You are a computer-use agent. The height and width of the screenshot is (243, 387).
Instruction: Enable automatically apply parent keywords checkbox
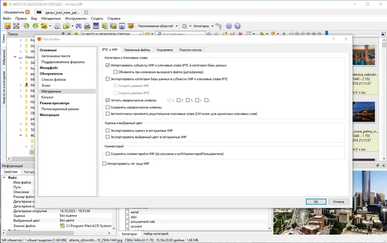pyautogui.click(x=107, y=114)
